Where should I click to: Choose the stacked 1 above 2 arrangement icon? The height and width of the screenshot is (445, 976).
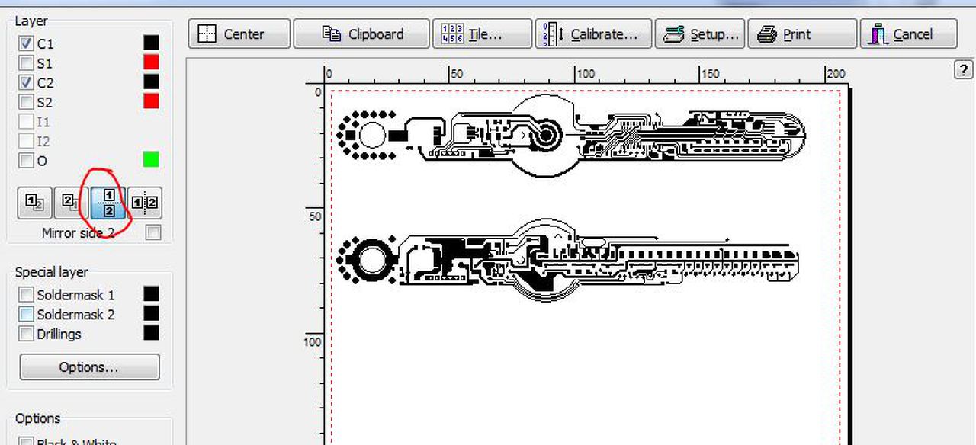point(108,203)
